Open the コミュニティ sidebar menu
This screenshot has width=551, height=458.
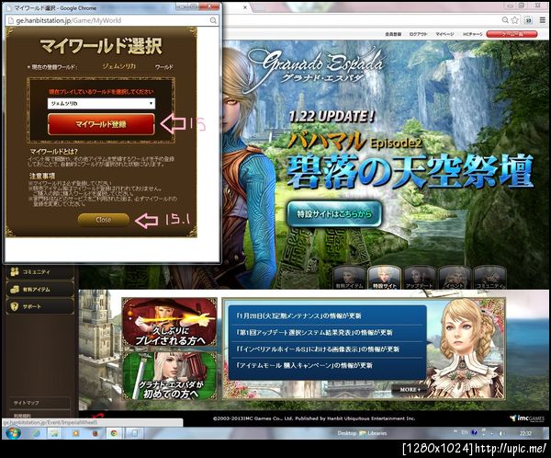tap(39, 272)
